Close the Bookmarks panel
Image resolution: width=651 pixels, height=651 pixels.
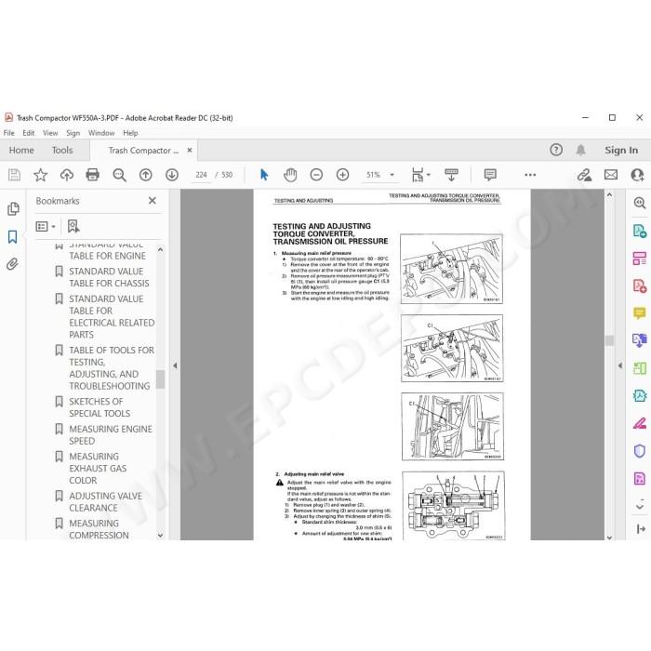tap(153, 201)
